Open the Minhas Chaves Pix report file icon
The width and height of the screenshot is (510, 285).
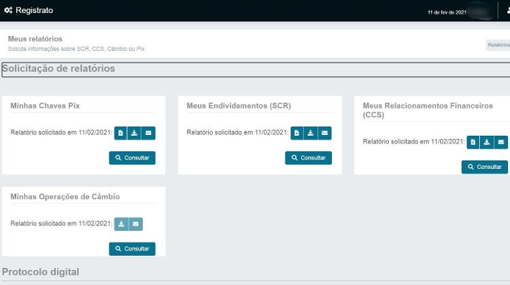pyautogui.click(x=120, y=133)
